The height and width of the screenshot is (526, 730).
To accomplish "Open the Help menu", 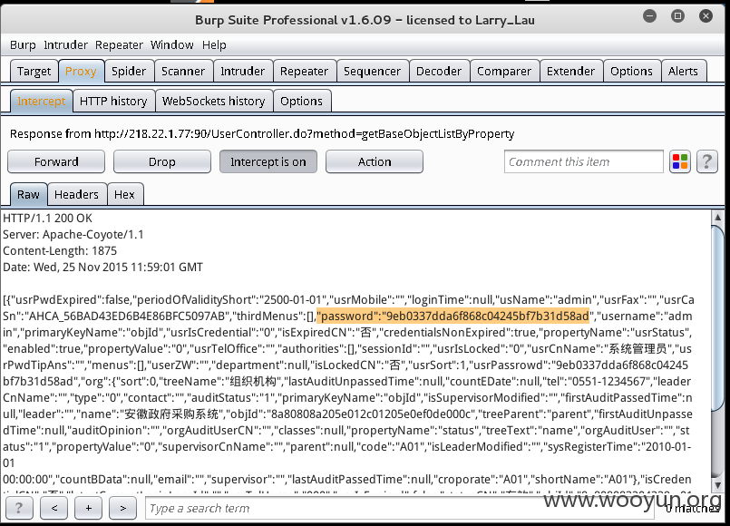I will [x=214, y=45].
